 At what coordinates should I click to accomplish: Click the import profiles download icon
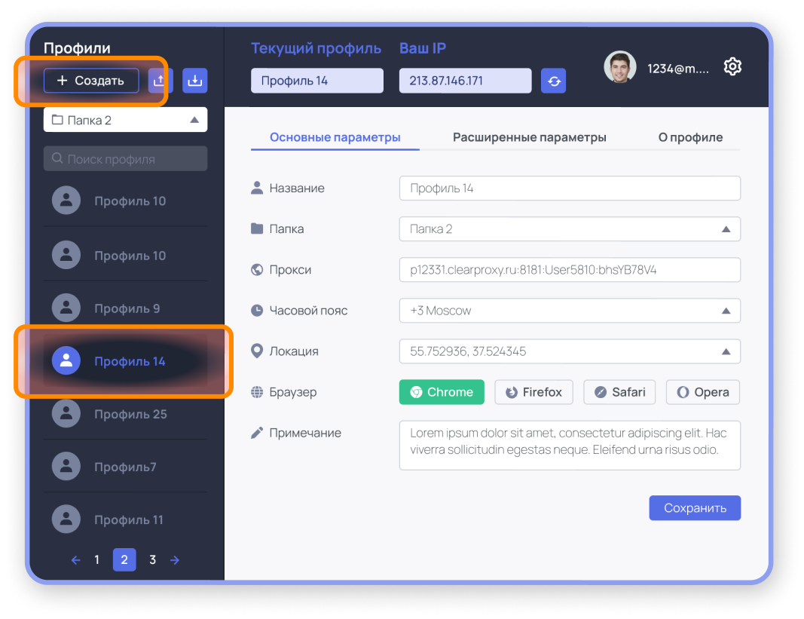point(195,81)
